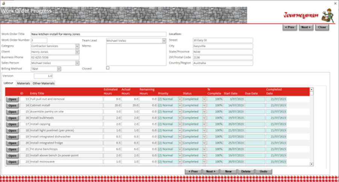Viewport: 339px width, 182px height.
Task: Select entry title Install capping
Action: 66,124
